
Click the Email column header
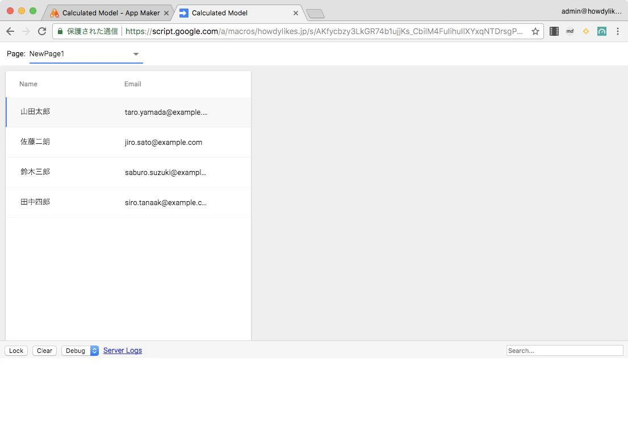tap(132, 84)
